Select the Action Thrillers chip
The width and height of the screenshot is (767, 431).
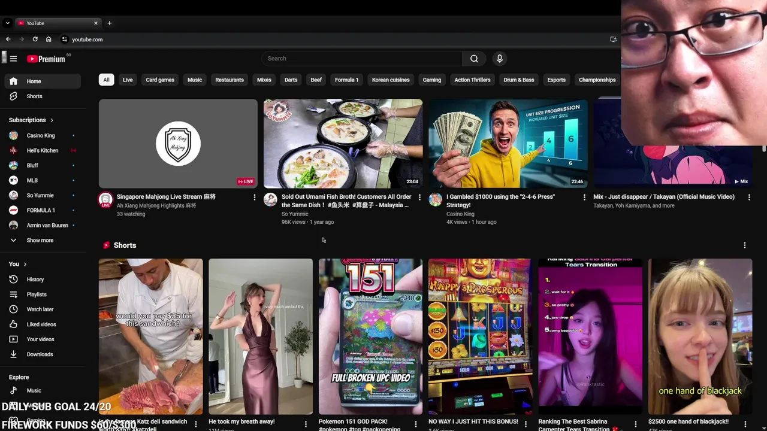point(472,80)
